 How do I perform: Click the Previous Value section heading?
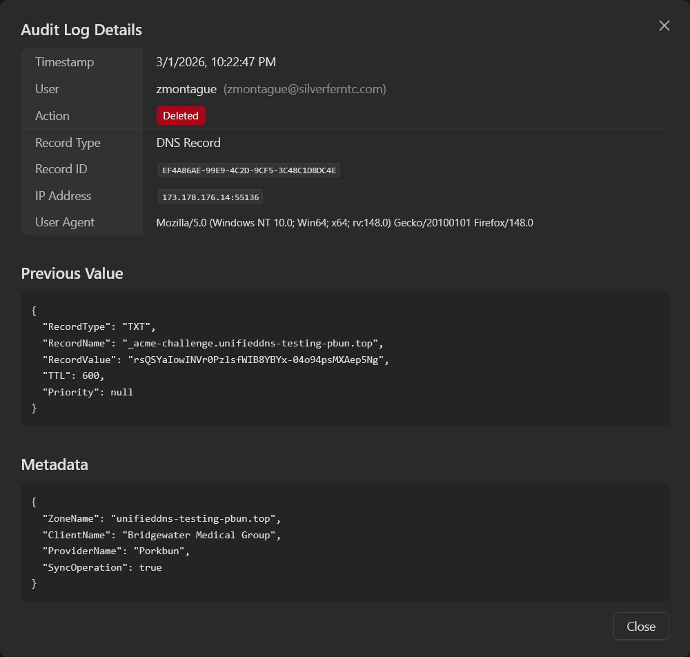tap(72, 273)
